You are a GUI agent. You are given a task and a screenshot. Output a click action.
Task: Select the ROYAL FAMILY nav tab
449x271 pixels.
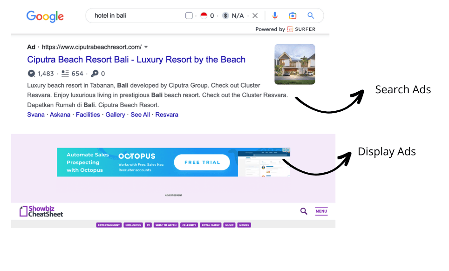pyautogui.click(x=211, y=225)
